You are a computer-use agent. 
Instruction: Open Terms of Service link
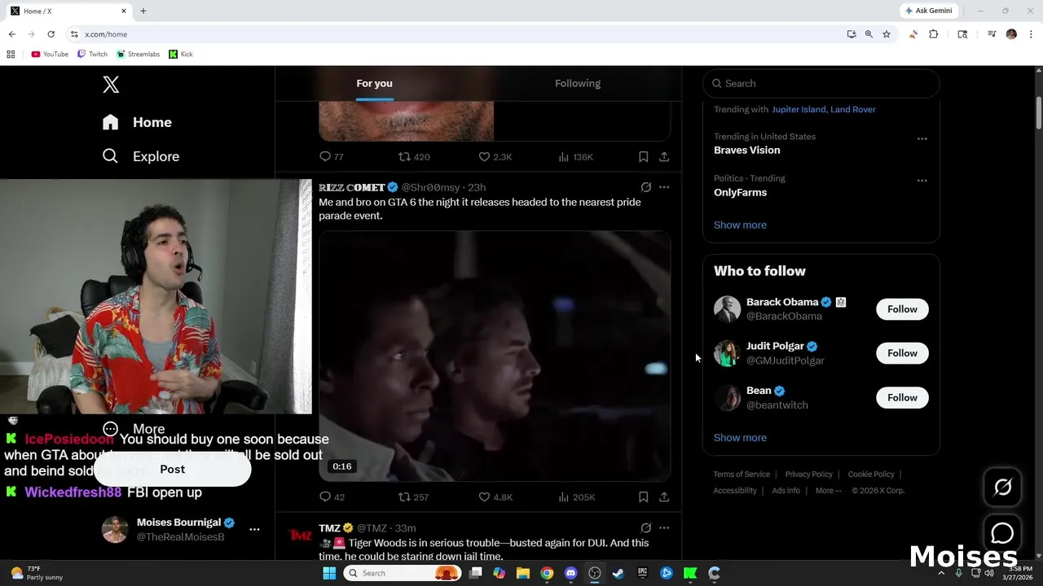pyautogui.click(x=742, y=474)
